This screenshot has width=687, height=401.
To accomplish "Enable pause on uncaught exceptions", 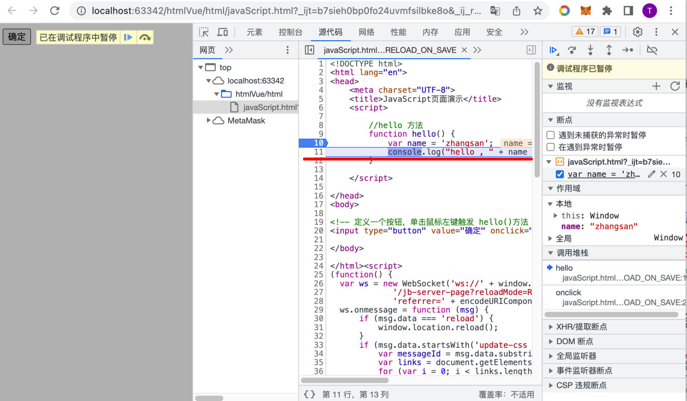I will (551, 135).
